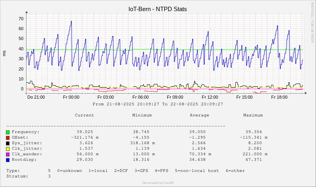Click the date range text below the graph
316x187 pixels.
[158, 104]
